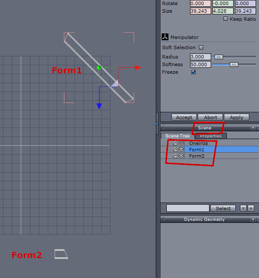The width and height of the screenshot is (259, 278).
Task: Click the Rotate Z field
Action: (x=245, y=3)
